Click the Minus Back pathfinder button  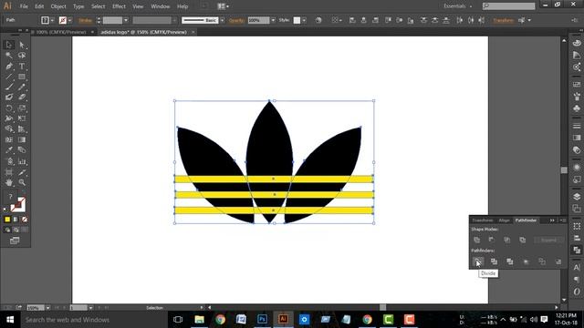click(558, 261)
